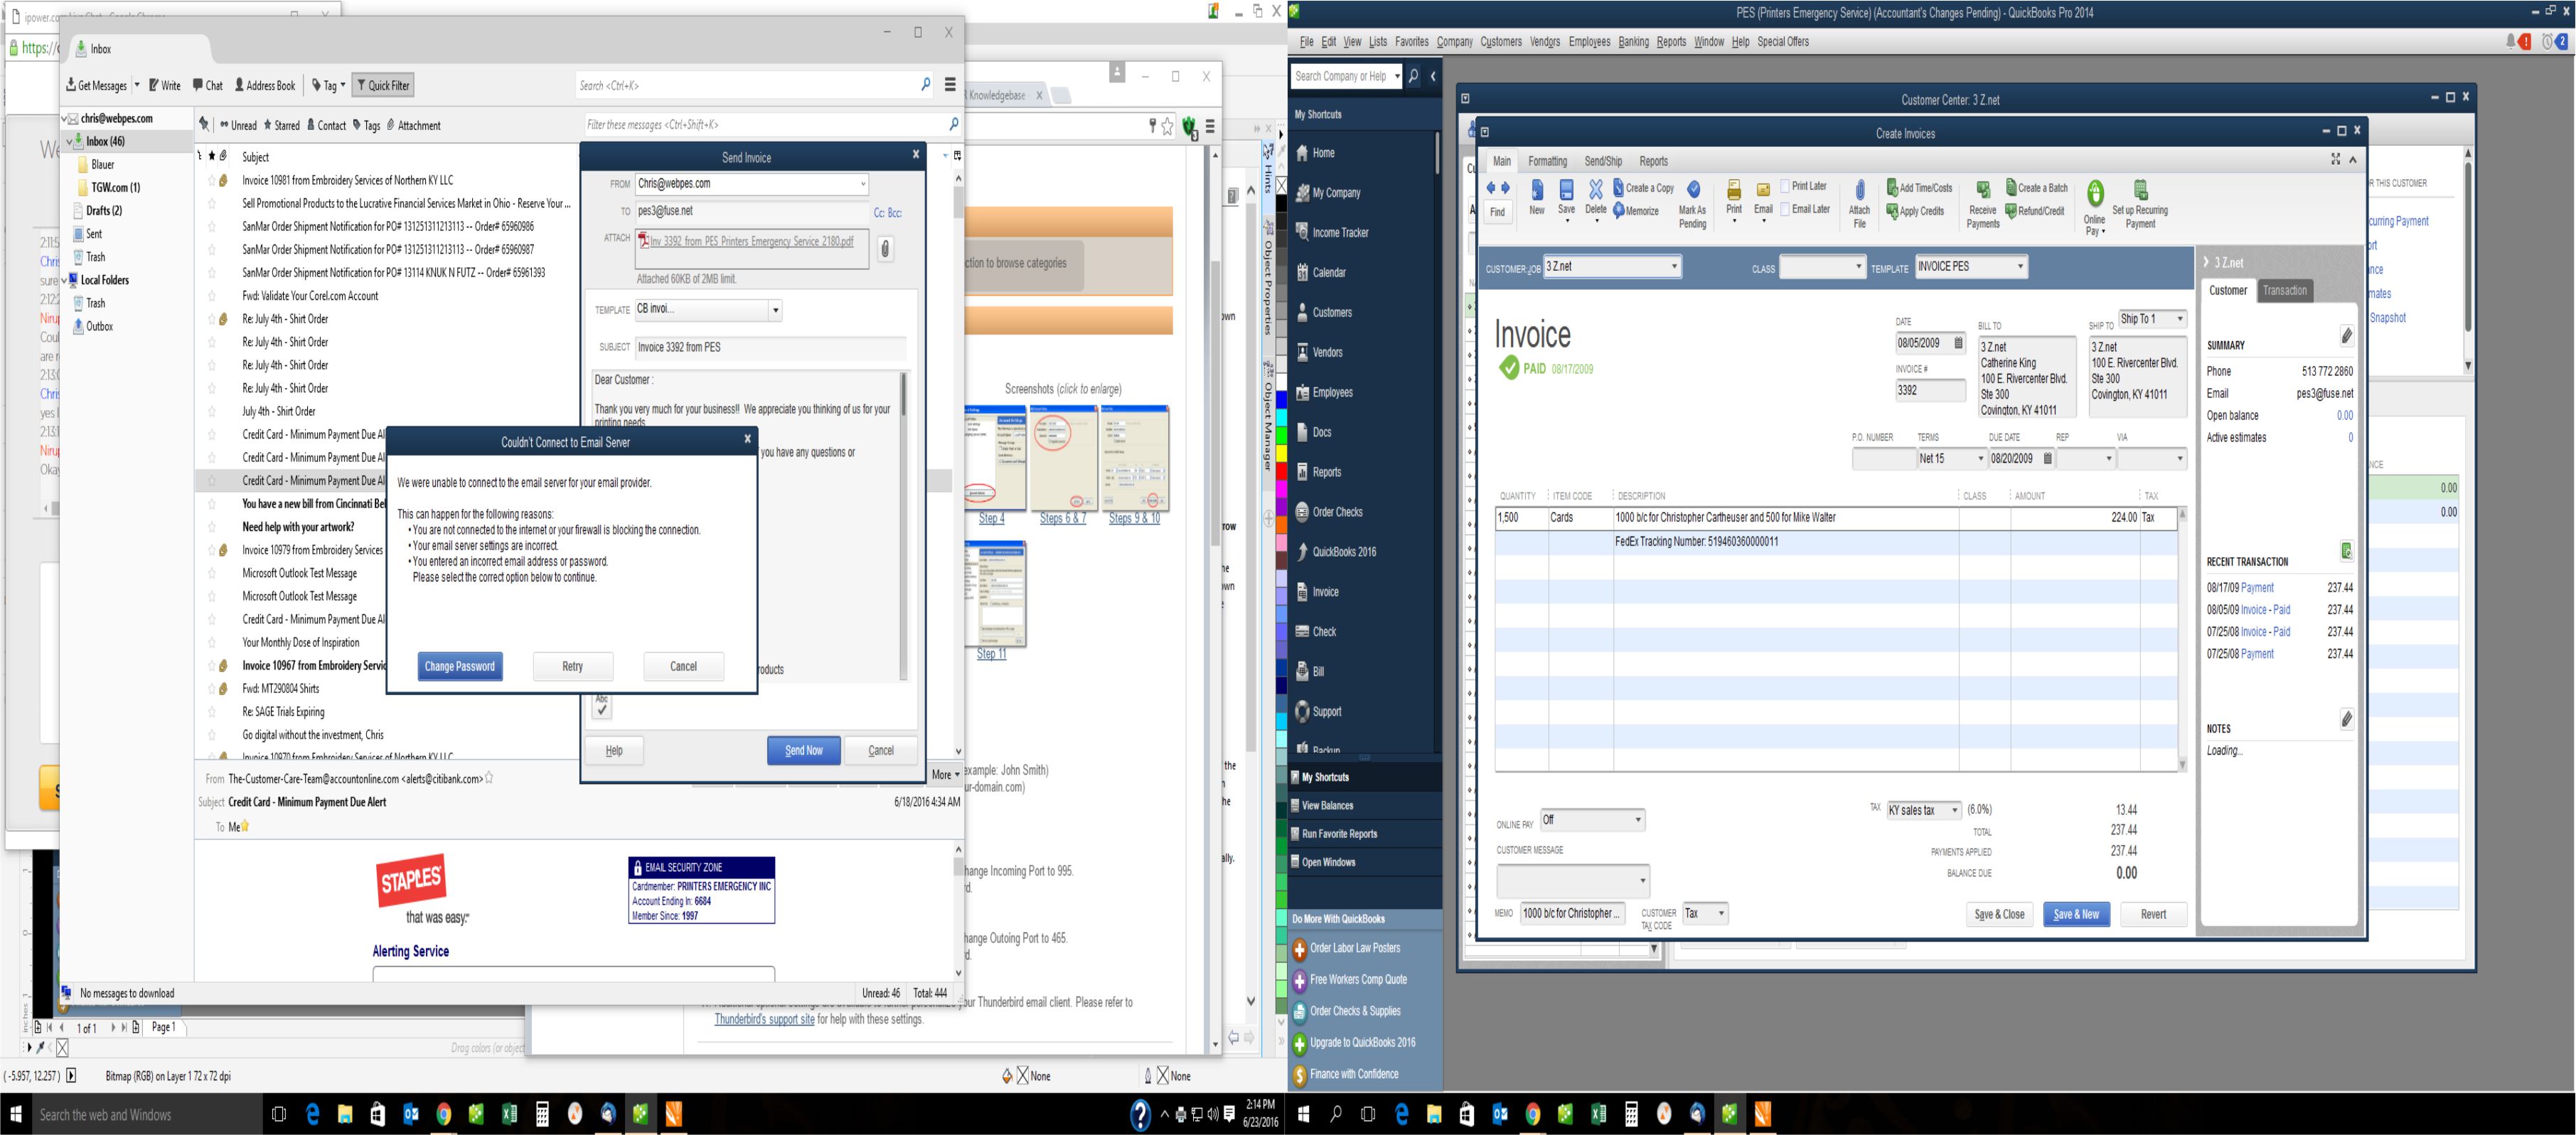Toggle the Quick Filter button in Thunderbird
Viewport: 2576px width, 1135px height.
pos(383,85)
